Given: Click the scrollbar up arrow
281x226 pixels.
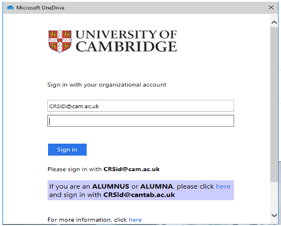Looking at the screenshot, I should [274, 22].
